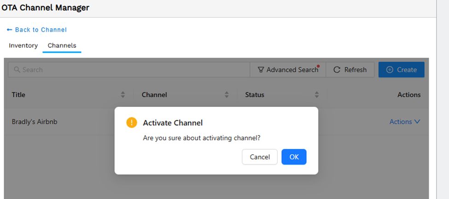Select the Channels tab
Screen dimensions: 449x199
click(62, 46)
